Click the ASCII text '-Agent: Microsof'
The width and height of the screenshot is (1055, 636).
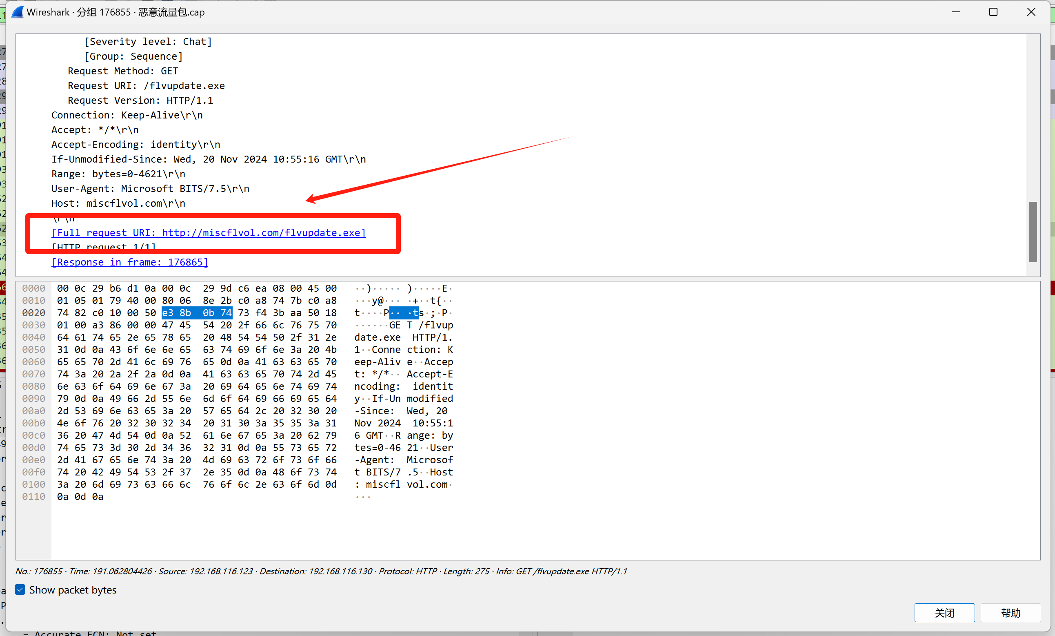click(403, 460)
